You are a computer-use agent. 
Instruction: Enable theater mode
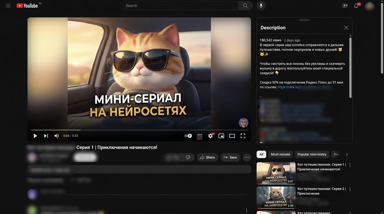[232, 136]
